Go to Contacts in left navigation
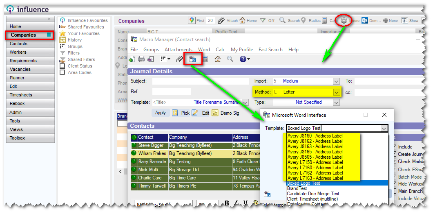This screenshot has width=433, height=214. (x=30, y=44)
